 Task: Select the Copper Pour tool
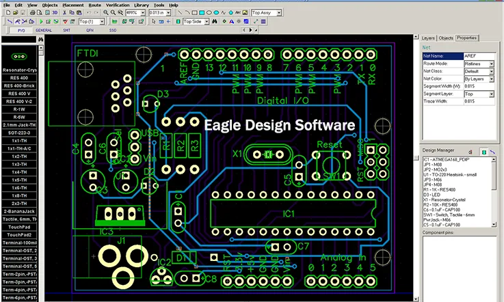pos(246,22)
